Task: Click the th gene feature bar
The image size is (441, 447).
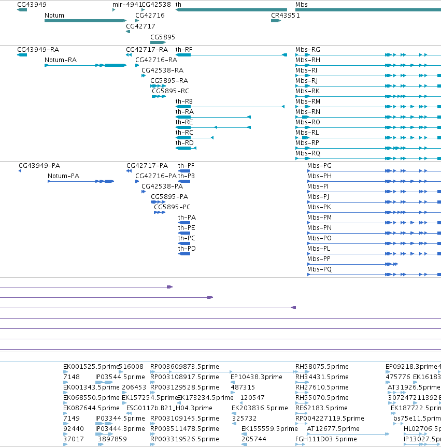Action: pyautogui.click(x=231, y=10)
